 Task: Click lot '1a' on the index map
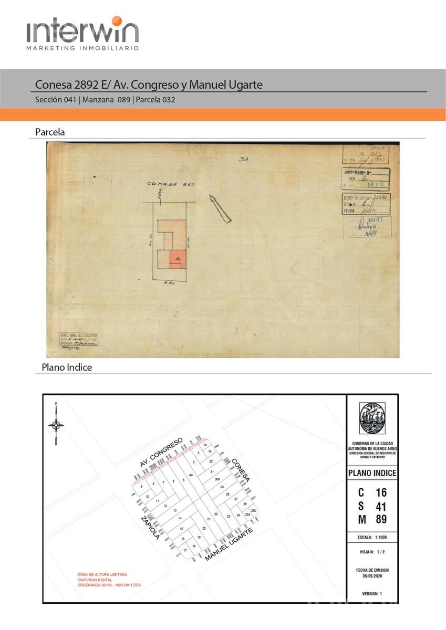tap(205, 445)
